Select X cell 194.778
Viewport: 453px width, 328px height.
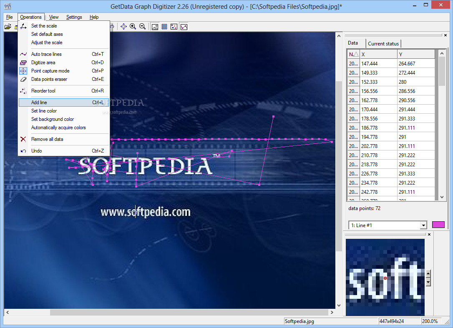(x=378, y=137)
